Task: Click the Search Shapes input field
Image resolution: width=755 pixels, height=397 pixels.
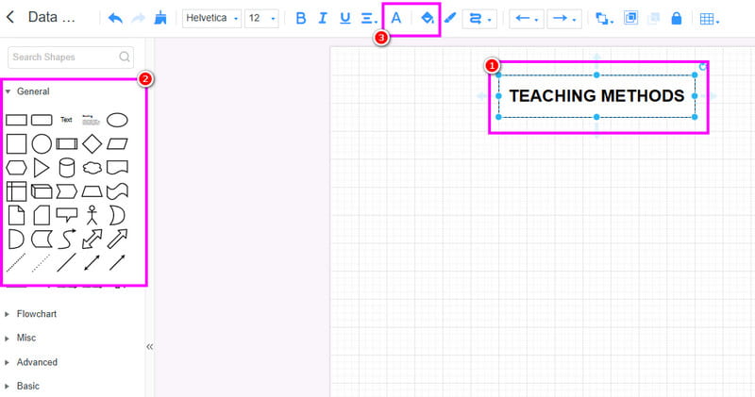Action: point(64,58)
